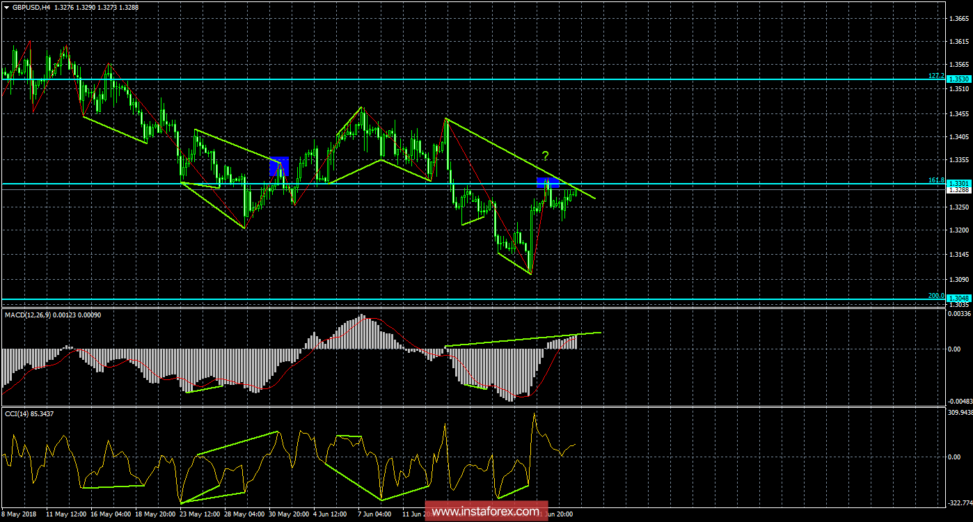The height and width of the screenshot is (522, 973).
Task: Click the -322.774 CCI scale value
Action: tap(960, 503)
